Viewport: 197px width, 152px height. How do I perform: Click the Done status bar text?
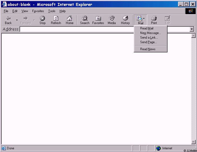click(11, 148)
